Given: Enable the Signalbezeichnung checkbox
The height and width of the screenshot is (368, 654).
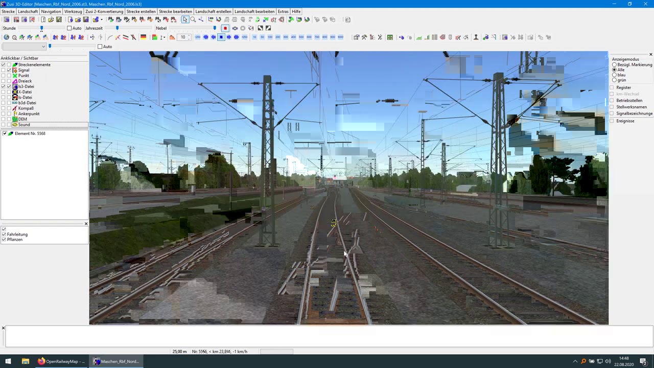Looking at the screenshot, I should tap(612, 113).
